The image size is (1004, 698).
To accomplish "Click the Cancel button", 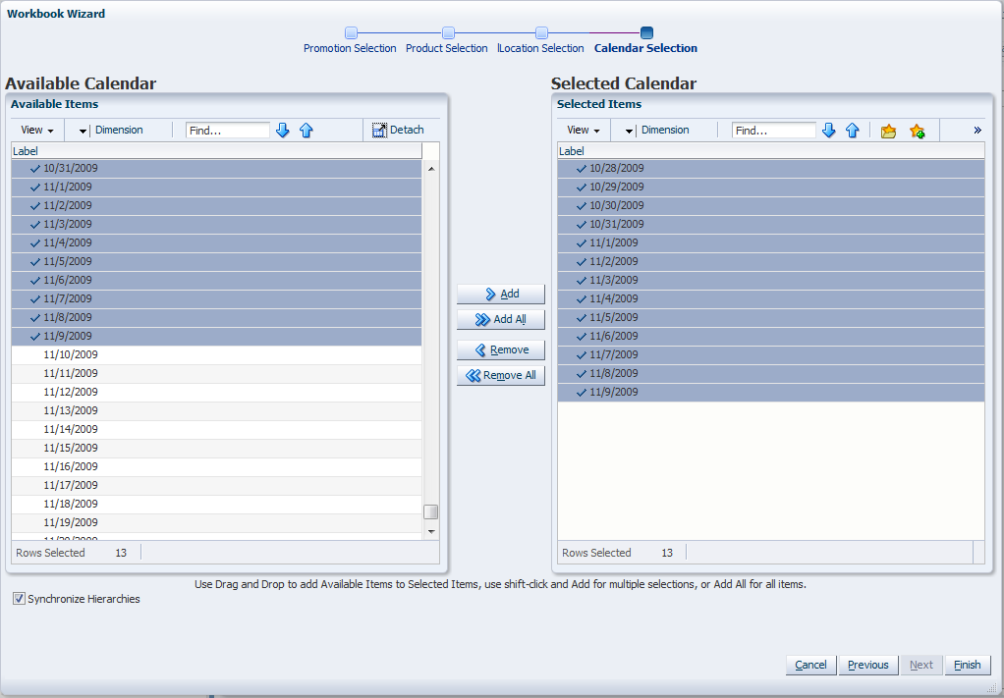I will (810, 665).
